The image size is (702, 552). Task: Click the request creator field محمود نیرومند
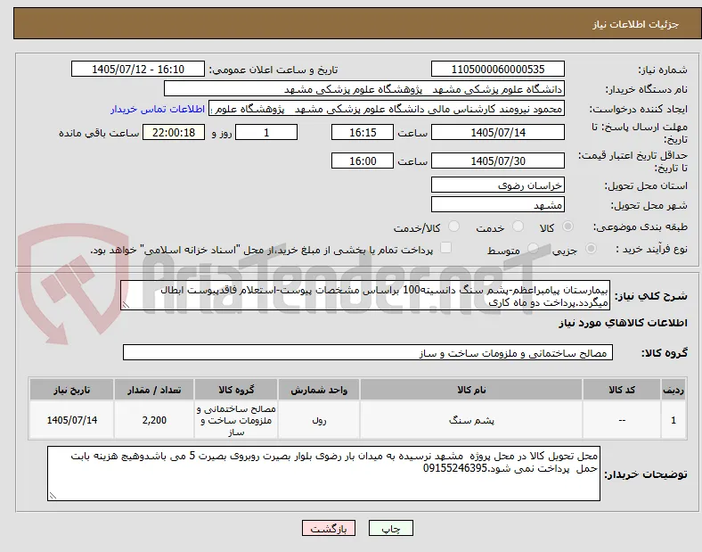(x=387, y=109)
